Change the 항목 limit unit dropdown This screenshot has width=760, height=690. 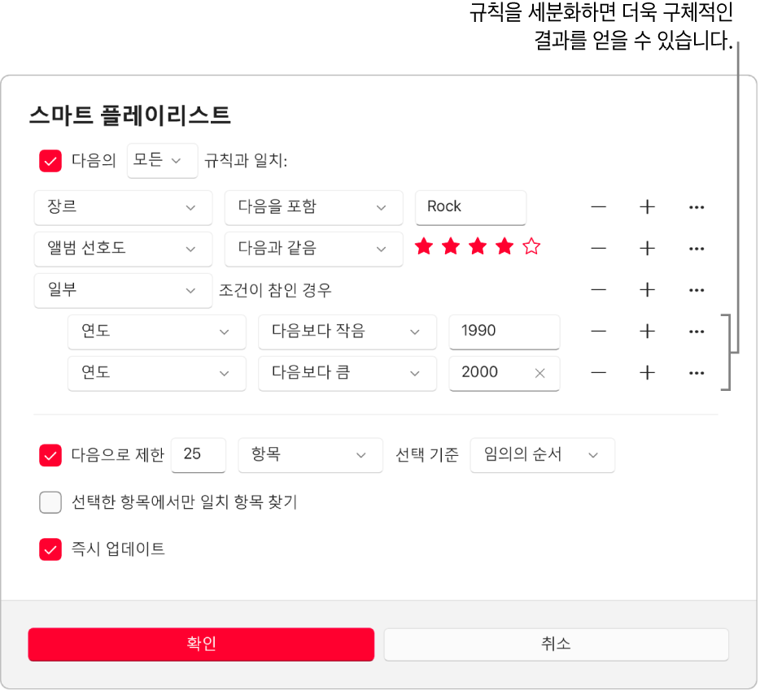click(x=310, y=455)
